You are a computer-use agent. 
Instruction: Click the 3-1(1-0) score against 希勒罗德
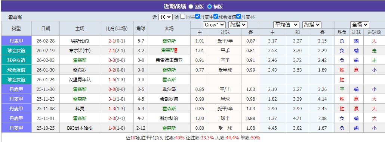117,99
